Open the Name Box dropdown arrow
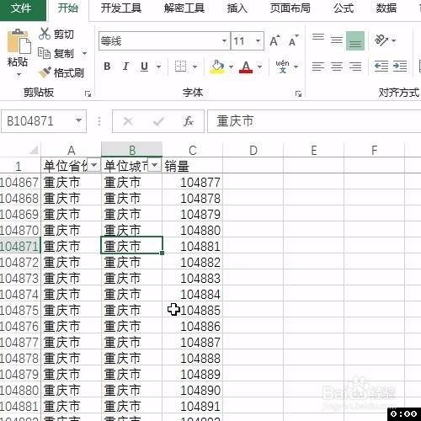The width and height of the screenshot is (421, 421). point(78,120)
